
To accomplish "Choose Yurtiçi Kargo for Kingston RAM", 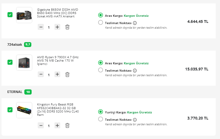I will [101, 112].
